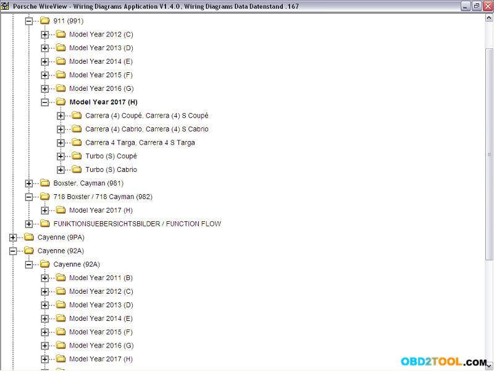
Task: Close the Porsche WireView window
Action: tap(488, 6)
